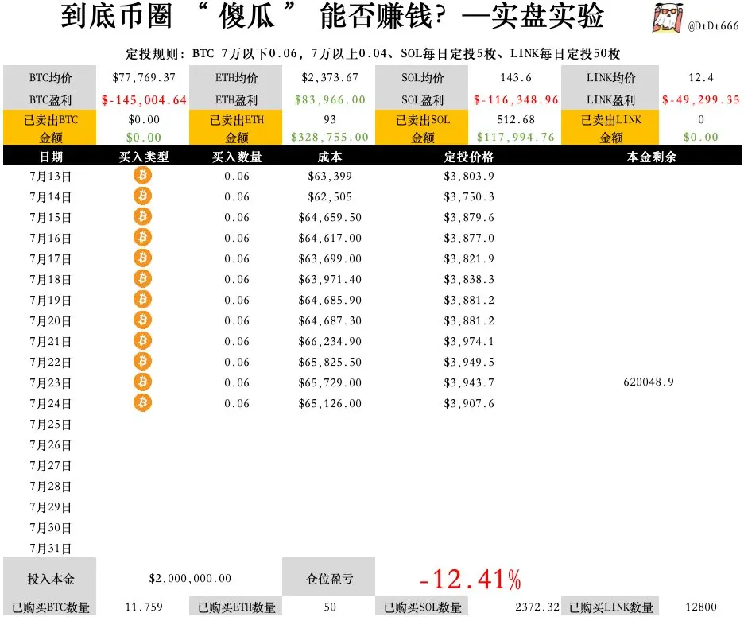Select the purchased BTC quantity 11.759
This screenshot has width=744, height=617.
pos(144,607)
